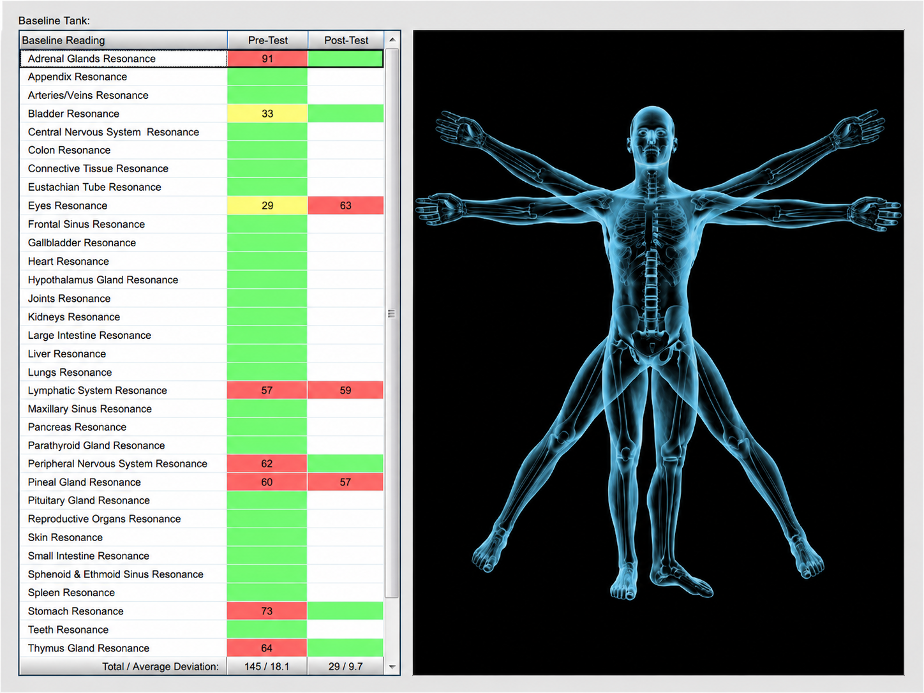Select the yellow Bladder Pre-Test cell 33
The width and height of the screenshot is (924, 693).
pos(267,114)
